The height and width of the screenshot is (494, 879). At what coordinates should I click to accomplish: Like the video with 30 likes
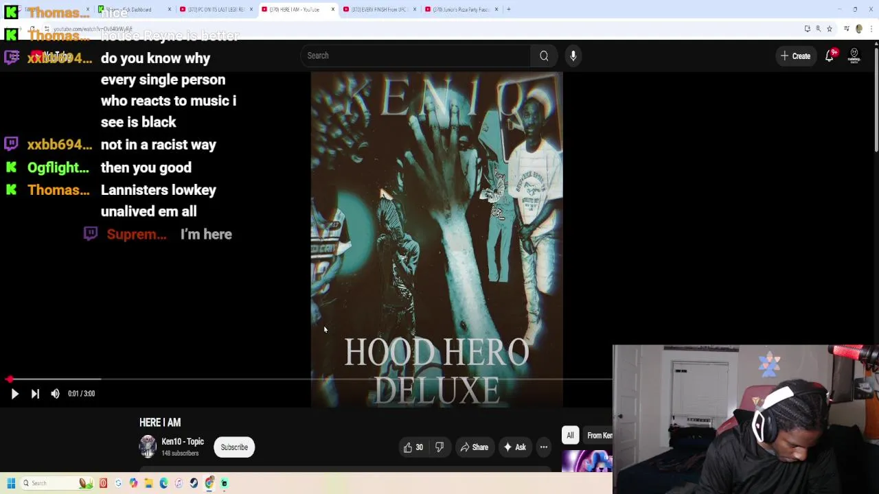(413, 447)
